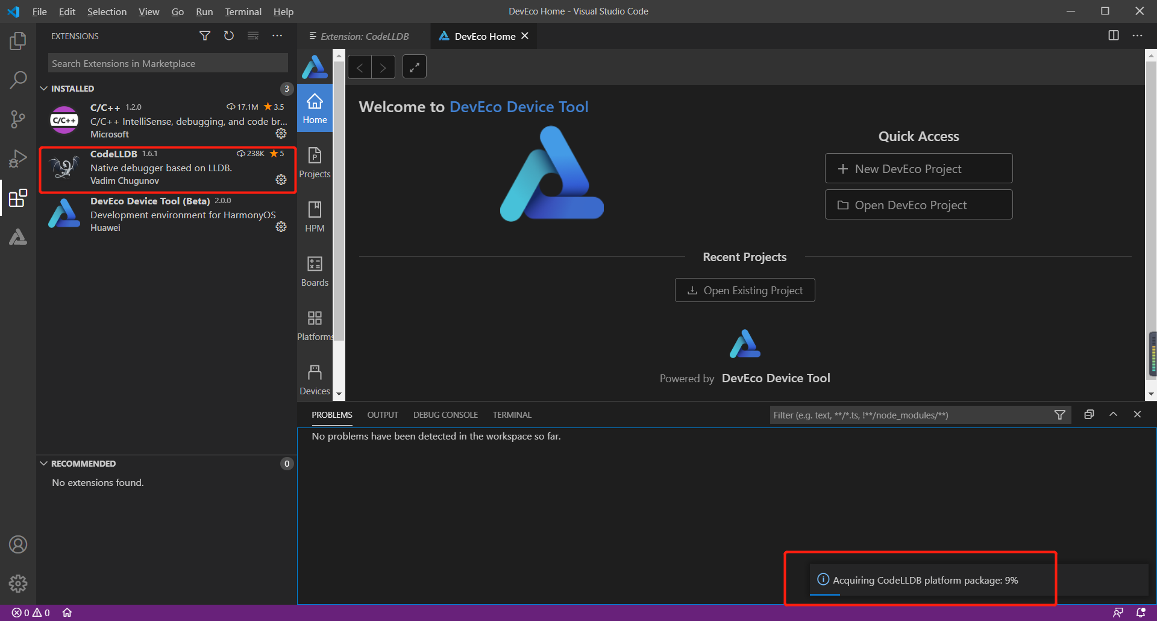Viewport: 1157px width, 621px height.
Task: Go to Home in DevEco sidebar
Action: pyautogui.click(x=315, y=109)
